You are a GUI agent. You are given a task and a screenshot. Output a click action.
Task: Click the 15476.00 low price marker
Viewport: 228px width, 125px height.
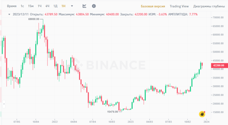coord(112,112)
